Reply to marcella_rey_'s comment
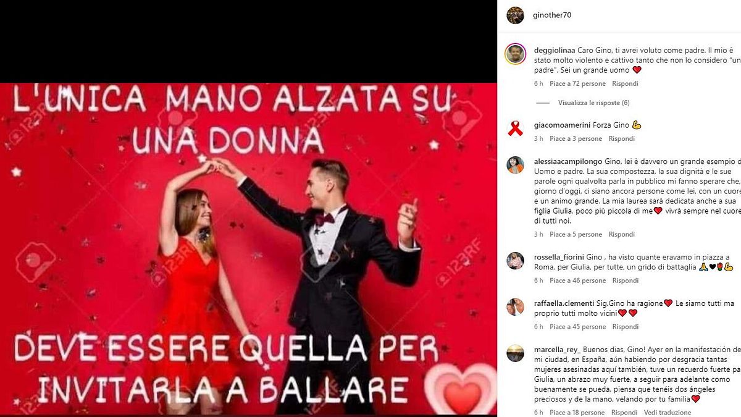This screenshot has width=741, height=417. pyautogui.click(x=625, y=413)
